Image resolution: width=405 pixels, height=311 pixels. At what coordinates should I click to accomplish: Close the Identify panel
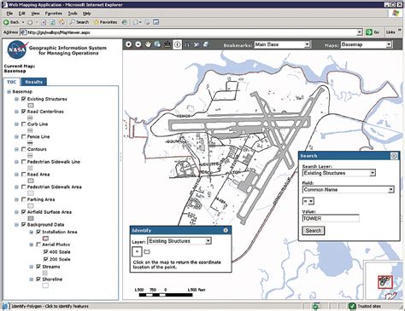click(x=226, y=230)
